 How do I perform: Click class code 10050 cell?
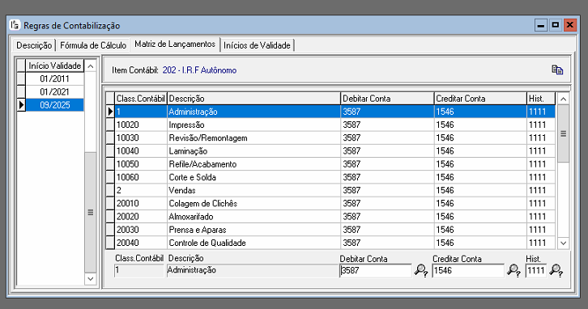[141, 164]
